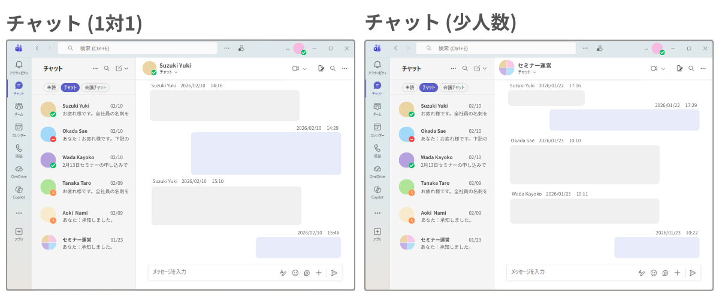
Task: Click セミナー運営 group avatar in chat header
Action: coord(506,68)
